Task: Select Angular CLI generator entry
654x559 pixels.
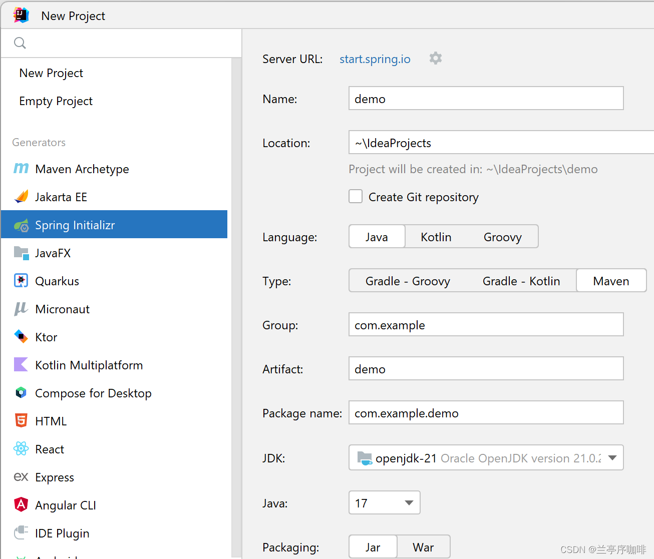Action: click(114, 505)
